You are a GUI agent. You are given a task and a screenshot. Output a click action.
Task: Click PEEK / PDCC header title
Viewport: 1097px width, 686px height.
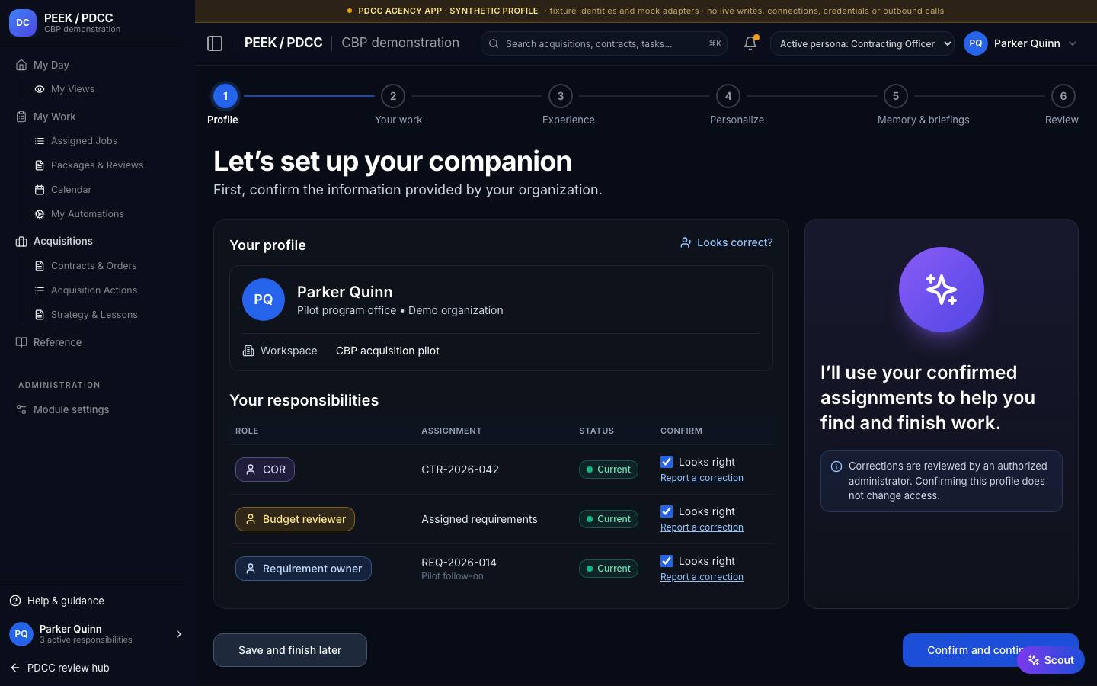[283, 43]
